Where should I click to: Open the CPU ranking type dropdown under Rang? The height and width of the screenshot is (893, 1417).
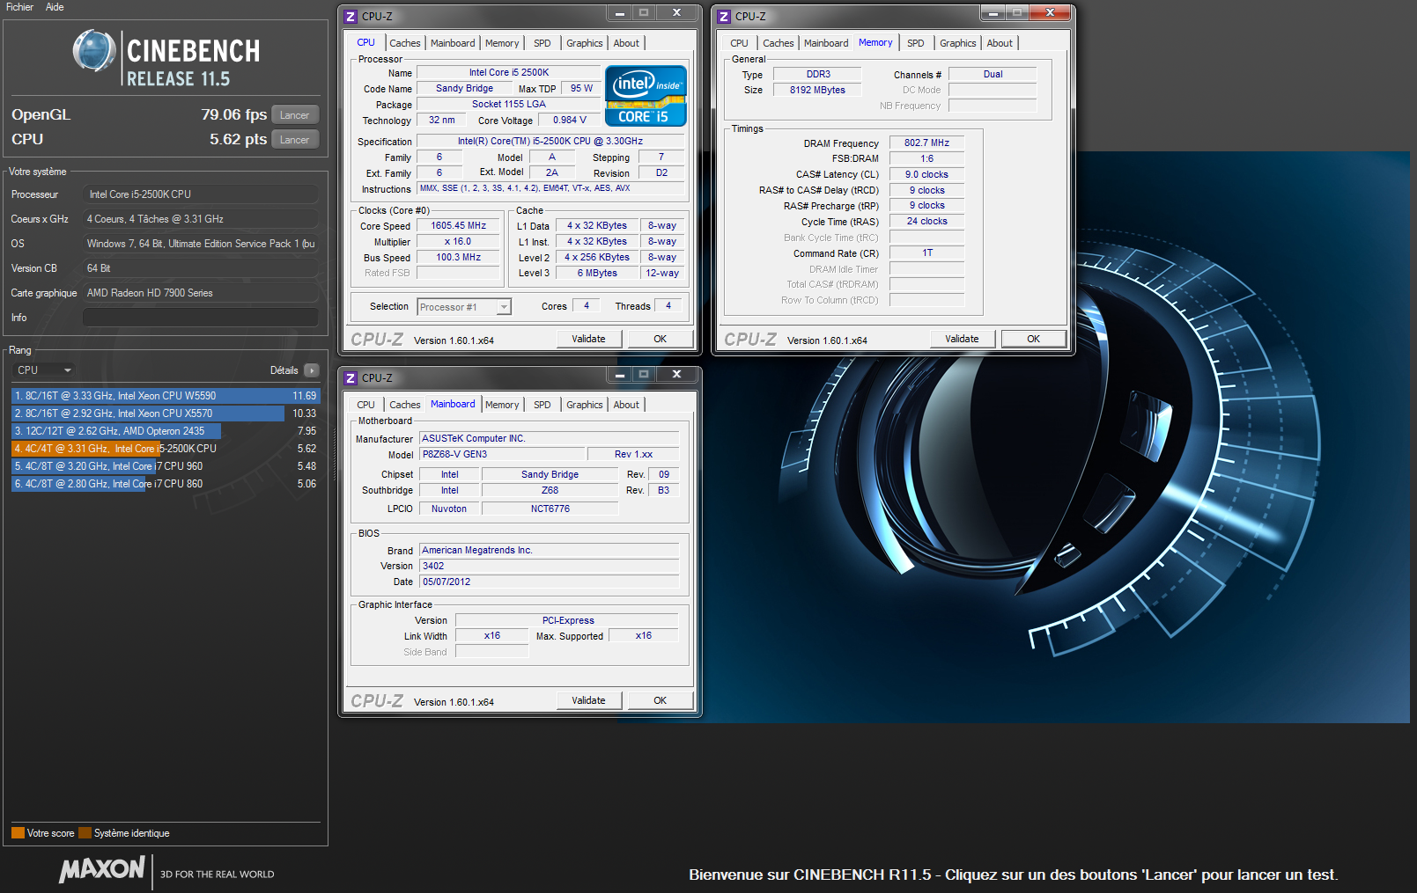point(44,370)
